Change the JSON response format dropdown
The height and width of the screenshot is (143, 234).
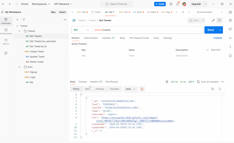coord(130,89)
